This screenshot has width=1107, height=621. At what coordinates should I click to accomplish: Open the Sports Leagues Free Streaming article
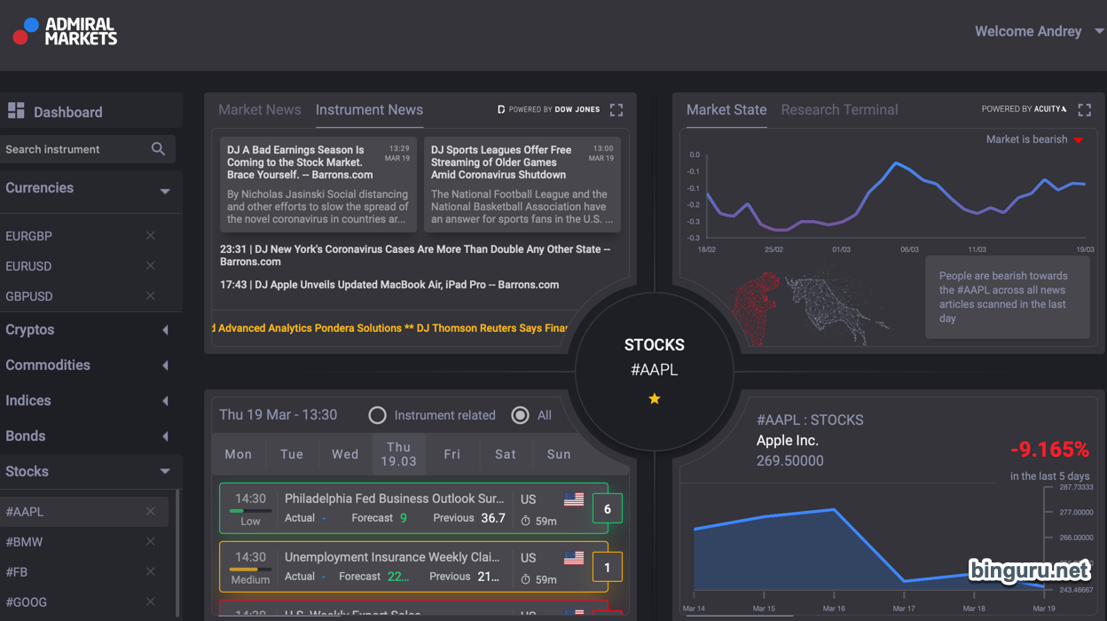[522, 185]
